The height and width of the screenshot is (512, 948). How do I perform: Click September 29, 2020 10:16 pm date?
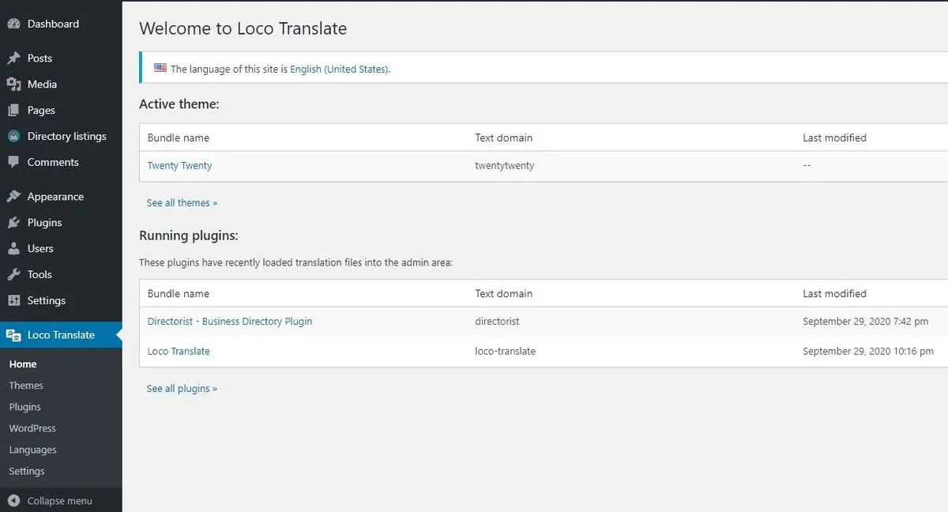[868, 352]
